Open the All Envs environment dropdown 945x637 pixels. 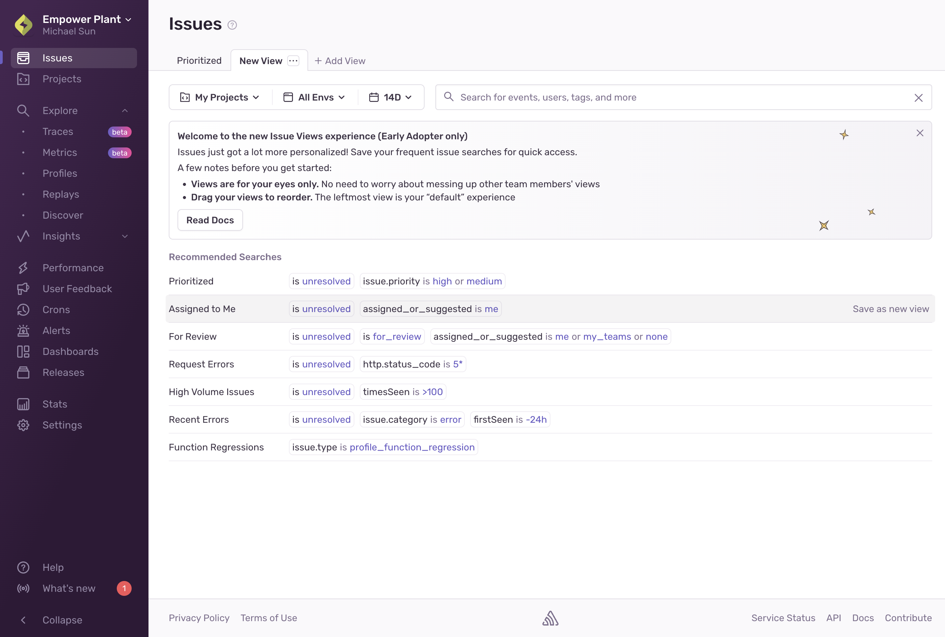tap(315, 98)
